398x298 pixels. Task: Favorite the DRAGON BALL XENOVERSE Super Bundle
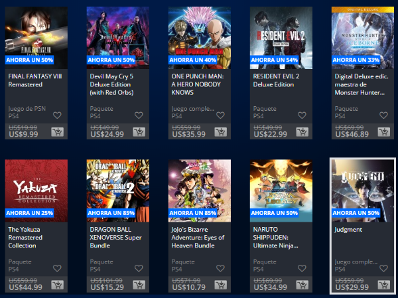(139, 268)
